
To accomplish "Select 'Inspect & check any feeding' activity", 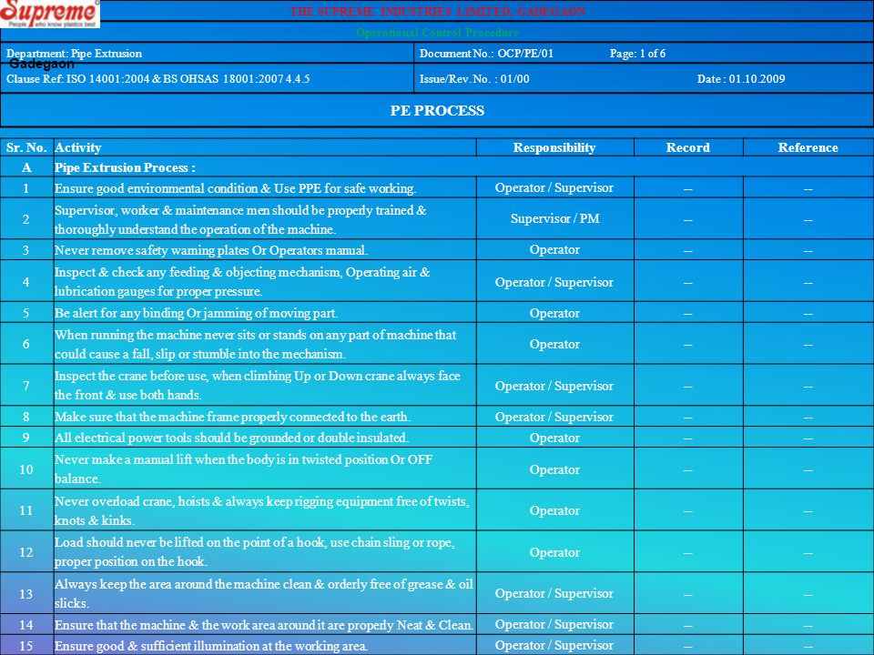I will (265, 281).
